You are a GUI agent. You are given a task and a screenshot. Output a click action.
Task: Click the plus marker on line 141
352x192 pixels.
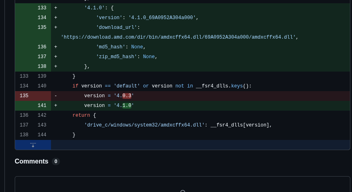point(55,106)
